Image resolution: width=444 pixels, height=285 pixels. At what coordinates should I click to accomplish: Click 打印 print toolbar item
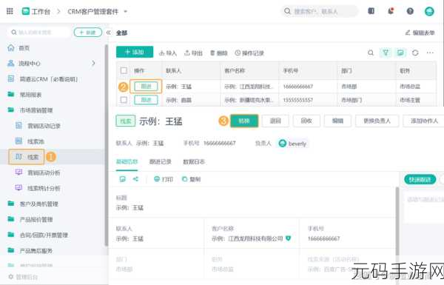pos(164,179)
